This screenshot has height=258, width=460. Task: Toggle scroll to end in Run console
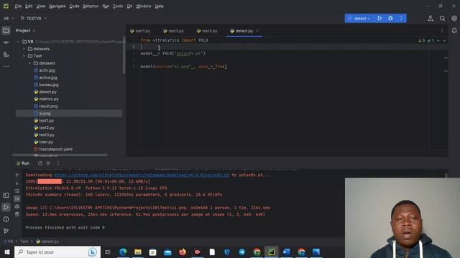17,199
